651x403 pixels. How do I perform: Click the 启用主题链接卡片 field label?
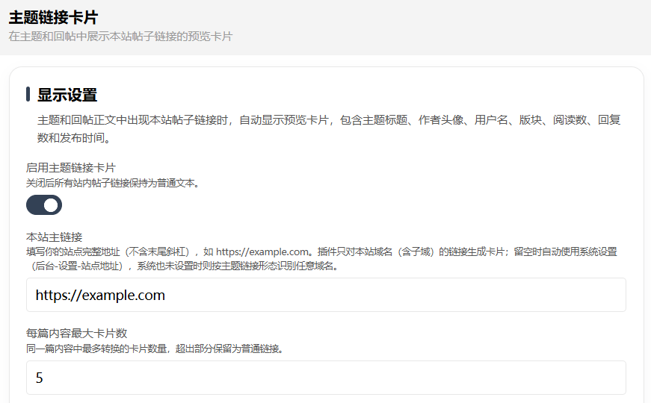(x=70, y=167)
